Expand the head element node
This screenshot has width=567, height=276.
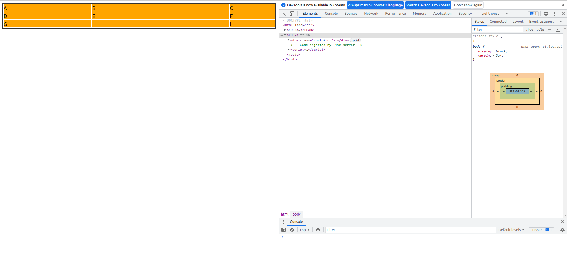[285, 30]
